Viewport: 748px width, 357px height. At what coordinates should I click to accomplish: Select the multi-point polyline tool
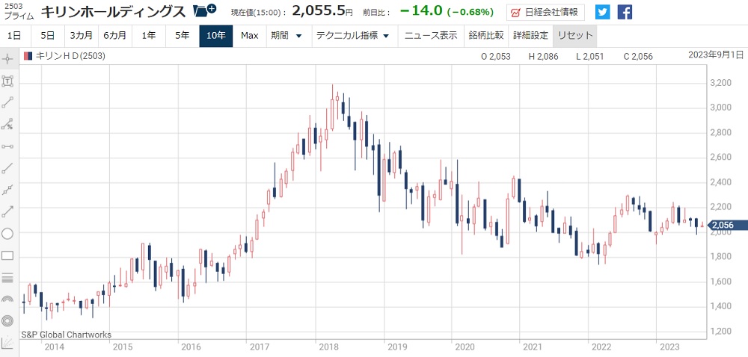tap(7, 190)
